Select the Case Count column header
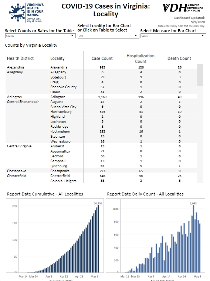The height and width of the screenshot is (281, 210). tap(102, 58)
